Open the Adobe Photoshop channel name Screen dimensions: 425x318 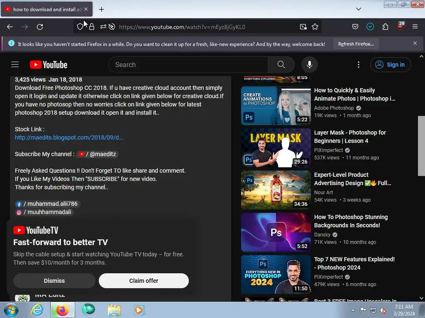click(334, 108)
